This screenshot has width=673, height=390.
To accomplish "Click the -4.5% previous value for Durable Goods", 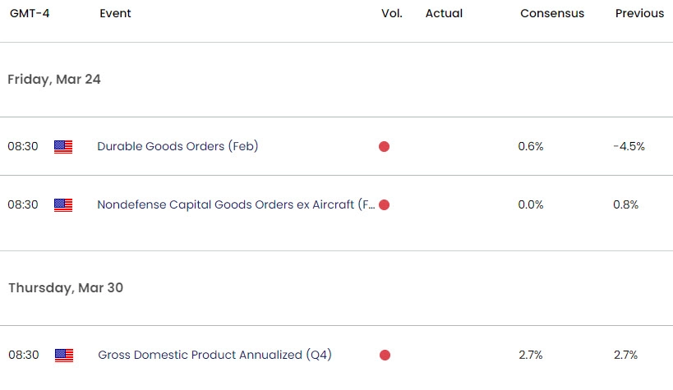I will [x=629, y=147].
